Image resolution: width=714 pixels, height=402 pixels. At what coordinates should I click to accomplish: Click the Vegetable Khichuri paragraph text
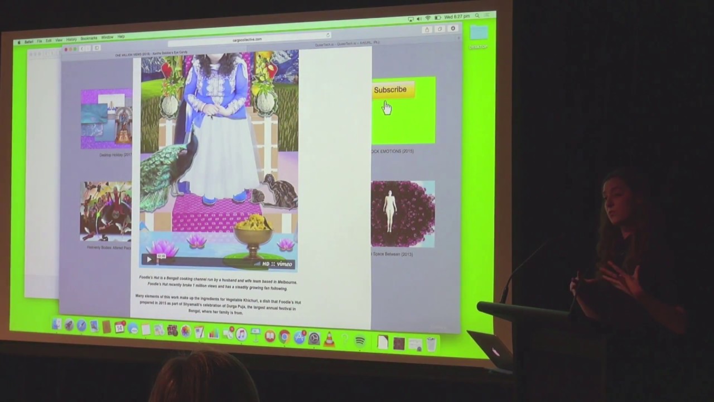(x=218, y=305)
